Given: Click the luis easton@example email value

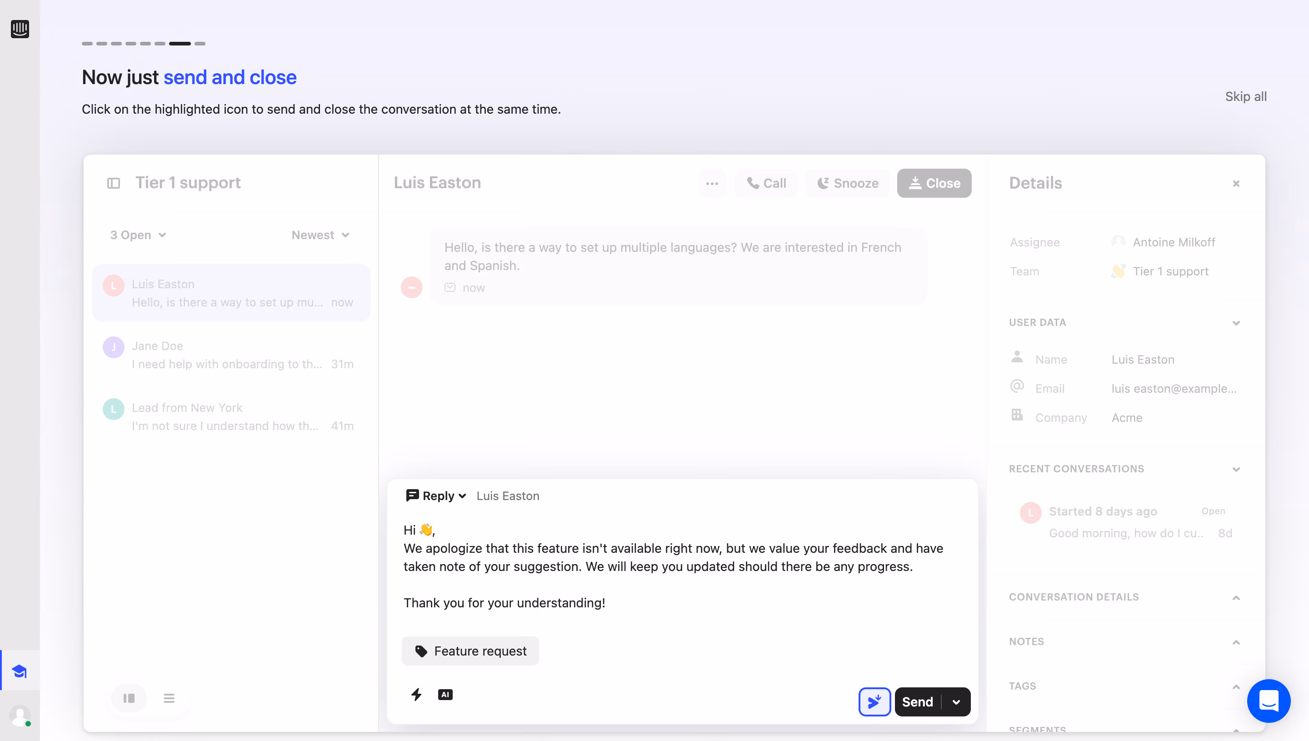Looking at the screenshot, I should click(1174, 388).
